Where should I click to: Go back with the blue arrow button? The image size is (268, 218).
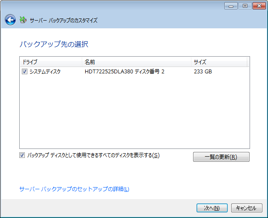click(10, 20)
